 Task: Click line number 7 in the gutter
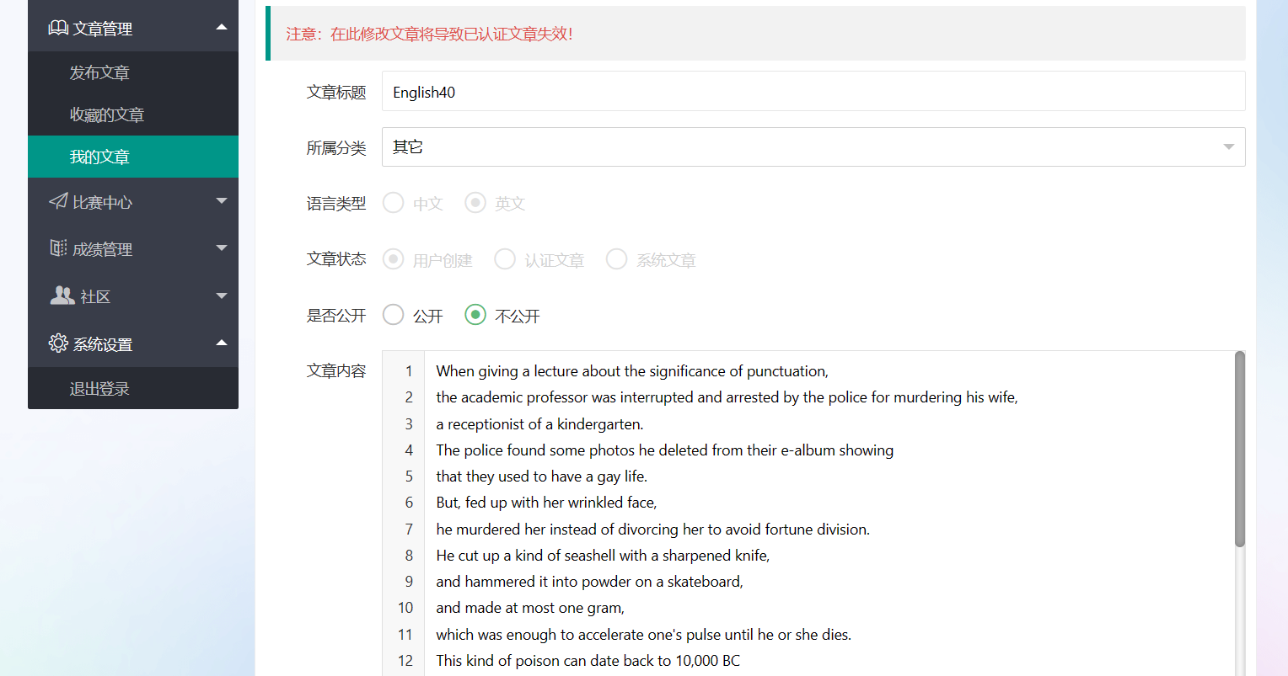coord(409,530)
